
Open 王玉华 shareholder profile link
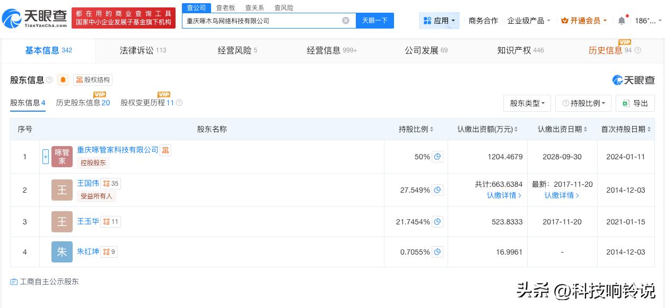point(88,221)
